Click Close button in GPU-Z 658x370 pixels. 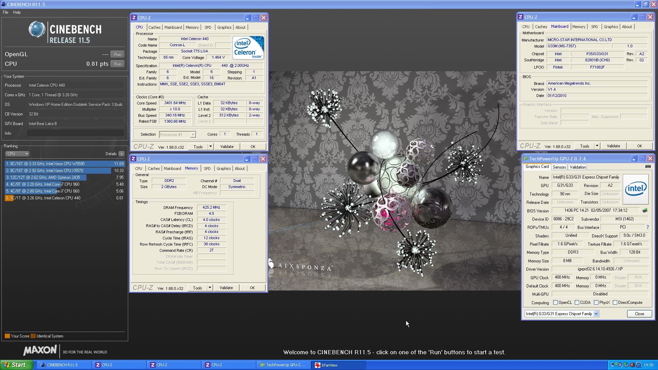click(x=639, y=314)
